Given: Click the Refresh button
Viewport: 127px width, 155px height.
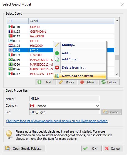Looking at the screenshot, I should (x=109, y=82).
